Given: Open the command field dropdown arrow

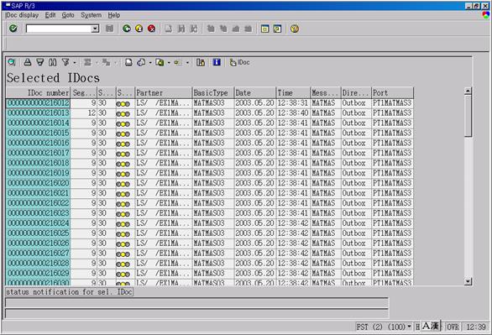Looking at the screenshot, I should point(95,29).
